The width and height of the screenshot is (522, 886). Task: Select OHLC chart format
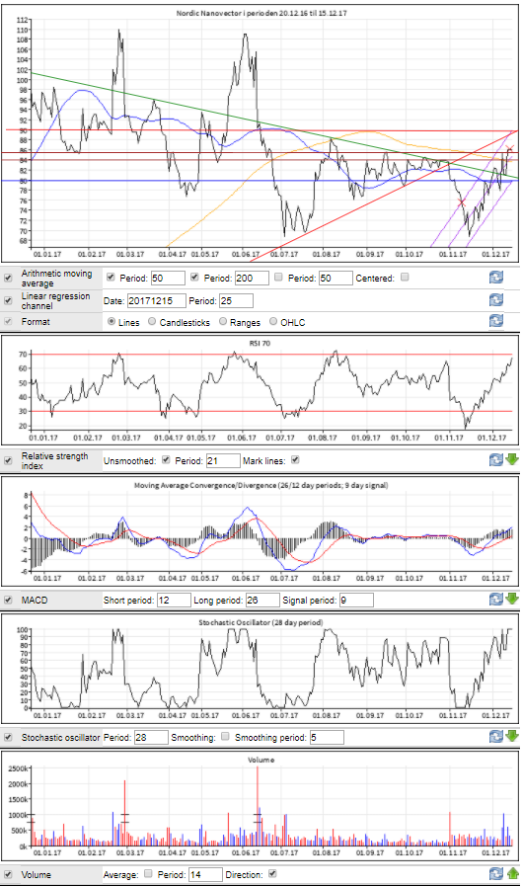pyautogui.click(x=273, y=322)
